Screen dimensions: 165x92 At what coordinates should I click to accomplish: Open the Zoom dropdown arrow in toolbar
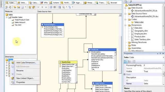tap(67, 7)
